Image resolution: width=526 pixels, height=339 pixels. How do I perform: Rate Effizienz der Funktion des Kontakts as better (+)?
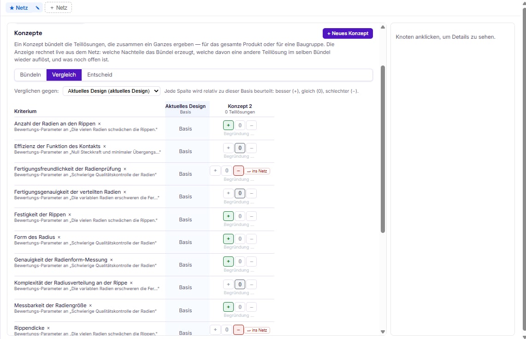(229, 148)
